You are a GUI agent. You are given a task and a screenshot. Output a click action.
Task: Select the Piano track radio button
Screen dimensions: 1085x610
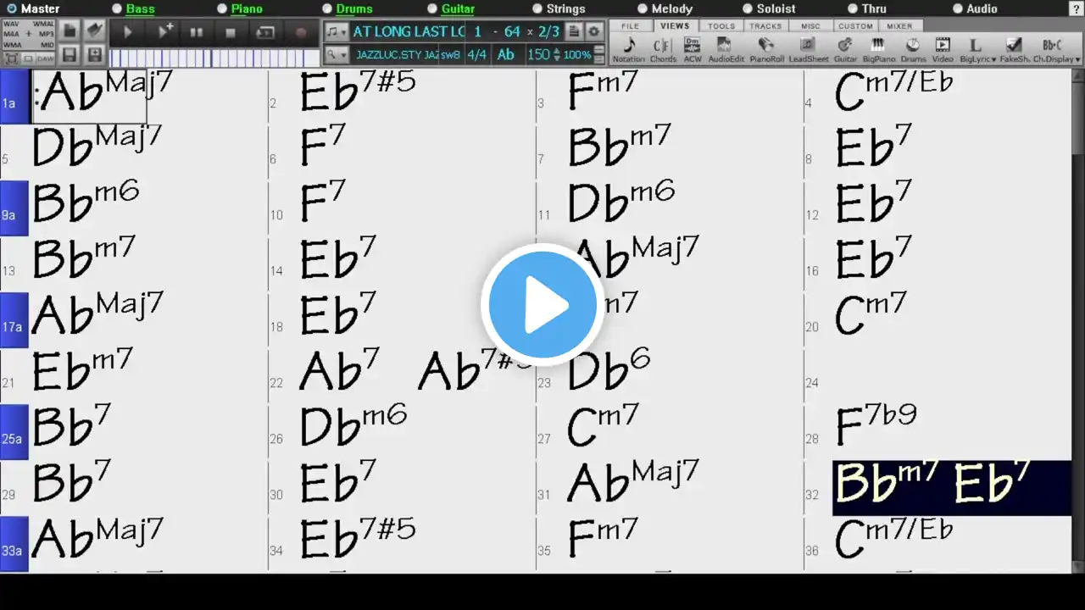point(222,8)
